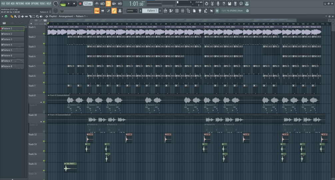Toggle the 3-2-1 countdown before recording
This screenshot has height=180, width=335.
(108, 4)
